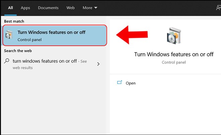Click the magnifier icon beside the web search suggestion
This screenshot has height=135, width=221.
[x=7, y=61]
